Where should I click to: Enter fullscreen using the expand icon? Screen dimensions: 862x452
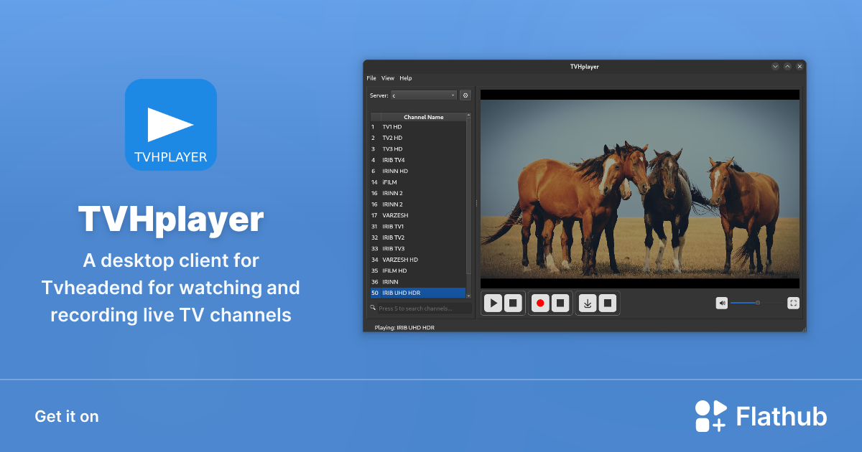point(793,303)
